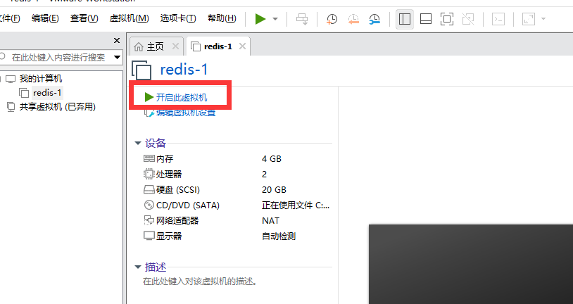Screen dimensions: 573x304
Task: Click the stretch guest display icon
Action: [529, 19]
